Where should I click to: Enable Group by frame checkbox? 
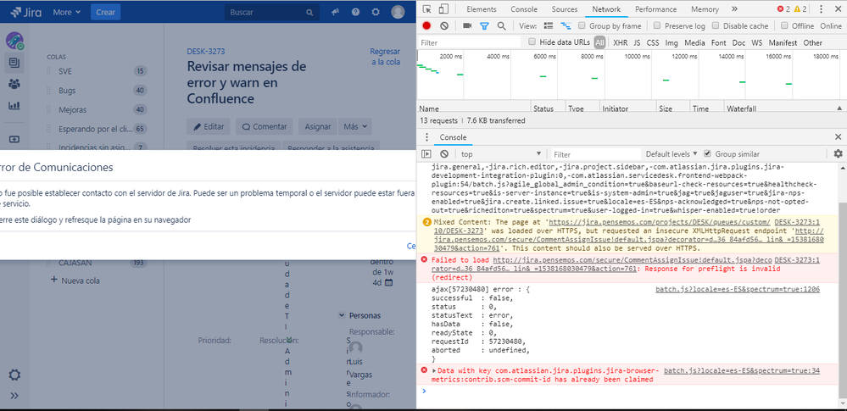[x=582, y=25]
